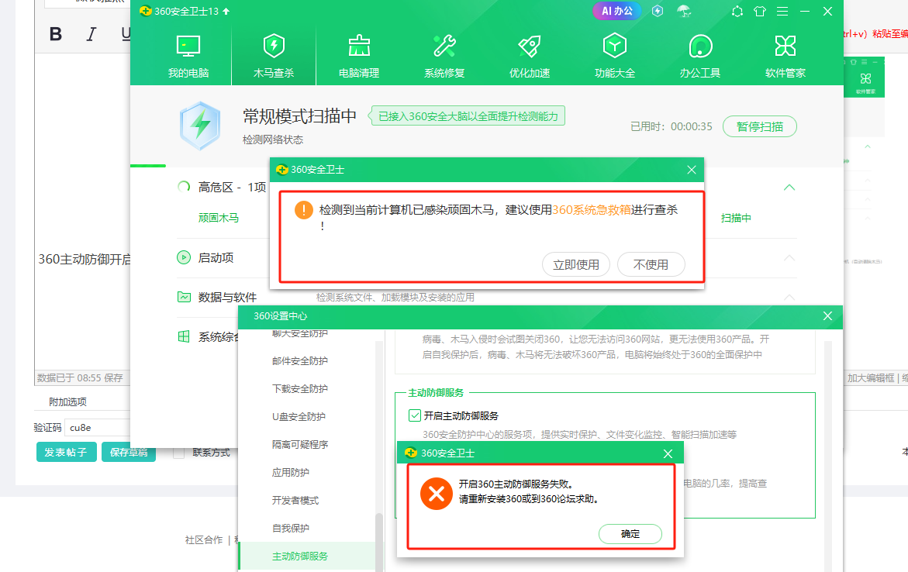Open the AI办公 assistant
This screenshot has height=572, width=908.
(616, 11)
